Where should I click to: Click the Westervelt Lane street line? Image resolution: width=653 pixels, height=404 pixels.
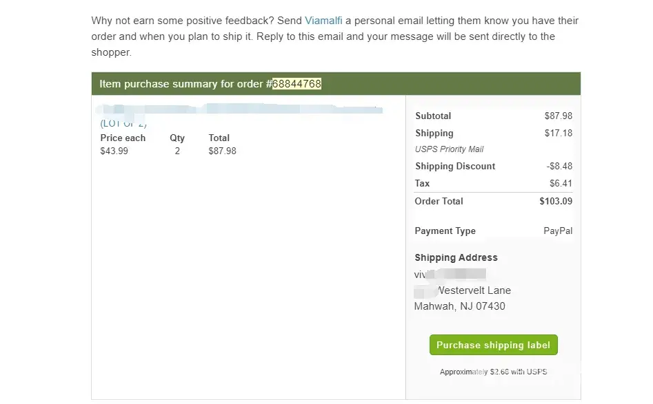click(x=474, y=290)
